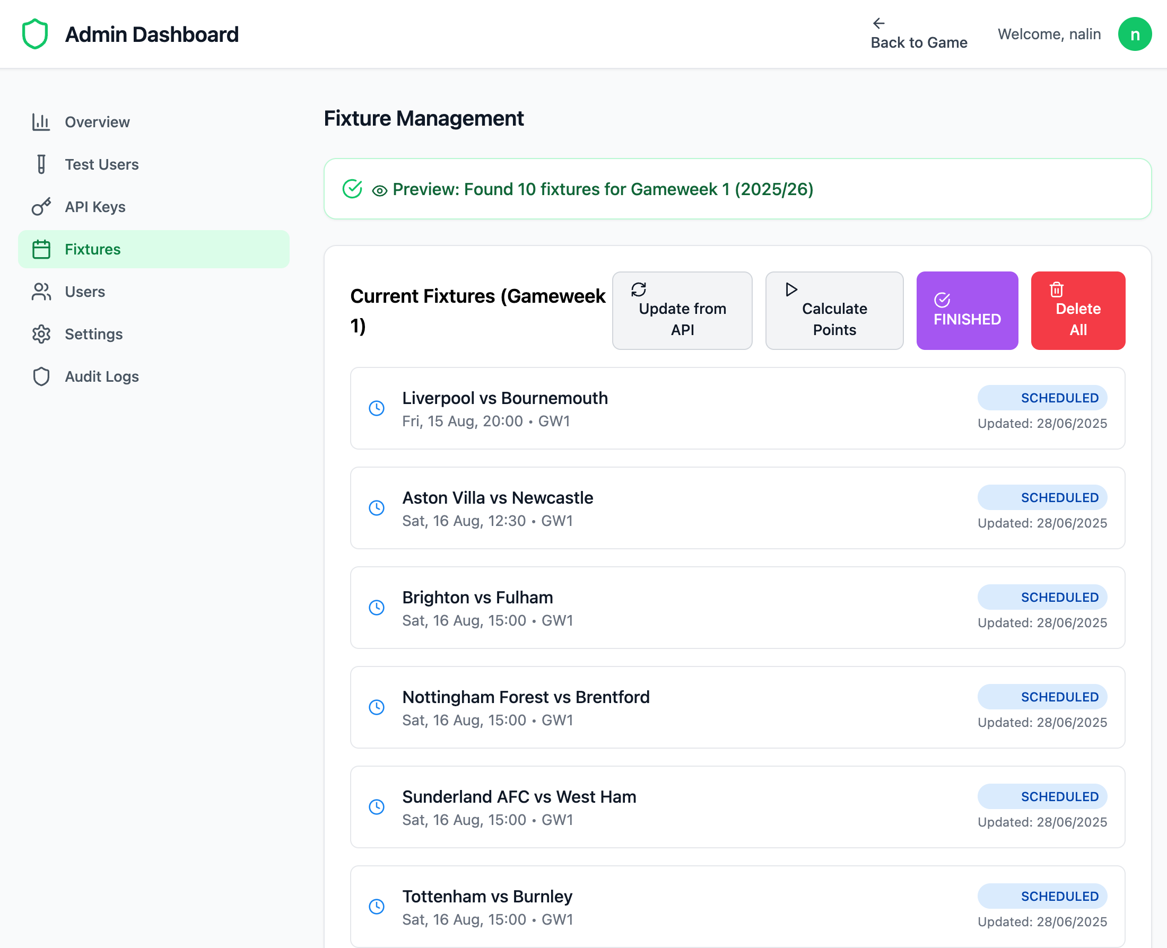Click the test tube Test Users icon
Screen dimensions: 1167x948
click(41, 164)
